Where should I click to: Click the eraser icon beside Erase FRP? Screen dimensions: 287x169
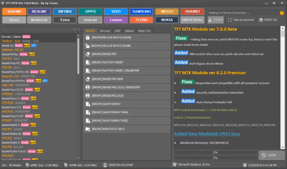tap(87, 54)
